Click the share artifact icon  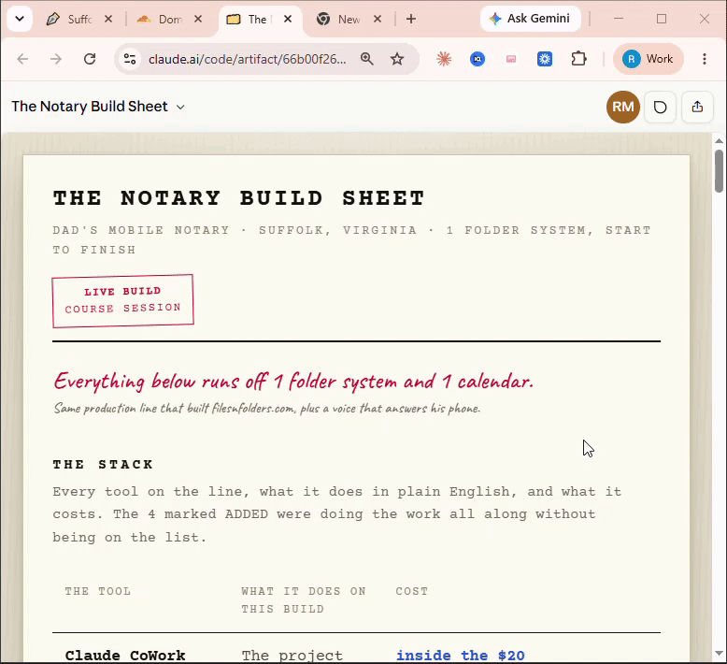click(x=697, y=108)
